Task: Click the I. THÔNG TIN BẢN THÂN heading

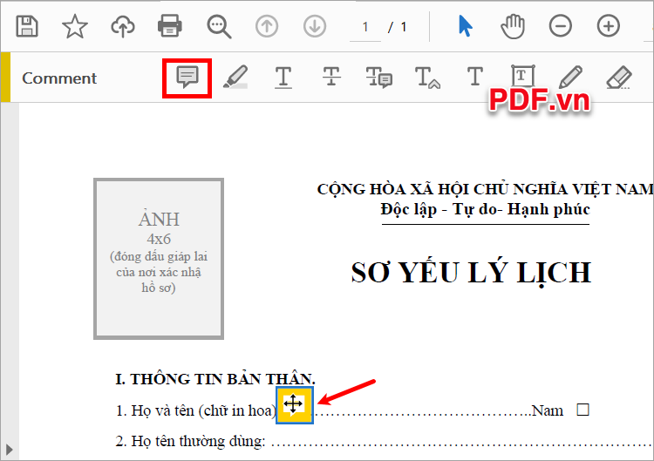Action: (215, 379)
